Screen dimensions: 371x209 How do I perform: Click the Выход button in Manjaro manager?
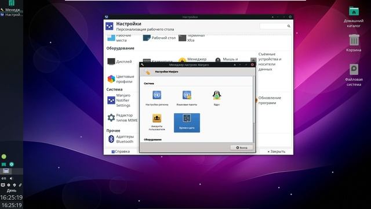coord(242,147)
